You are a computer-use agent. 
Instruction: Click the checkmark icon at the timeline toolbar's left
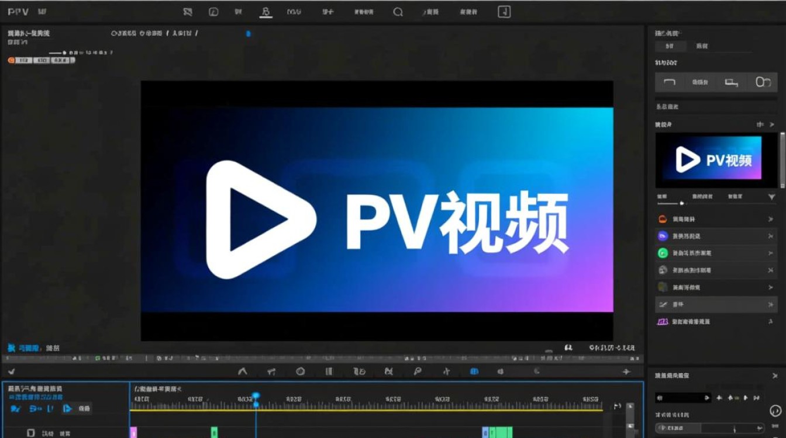tap(11, 371)
